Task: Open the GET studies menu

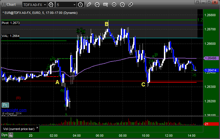Action: [x=106, y=5]
